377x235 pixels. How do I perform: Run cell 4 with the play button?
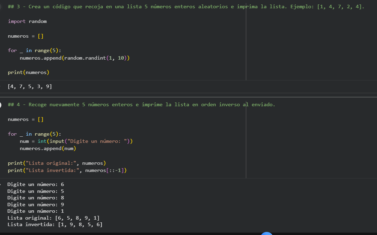pyautogui.click(x=1, y=105)
